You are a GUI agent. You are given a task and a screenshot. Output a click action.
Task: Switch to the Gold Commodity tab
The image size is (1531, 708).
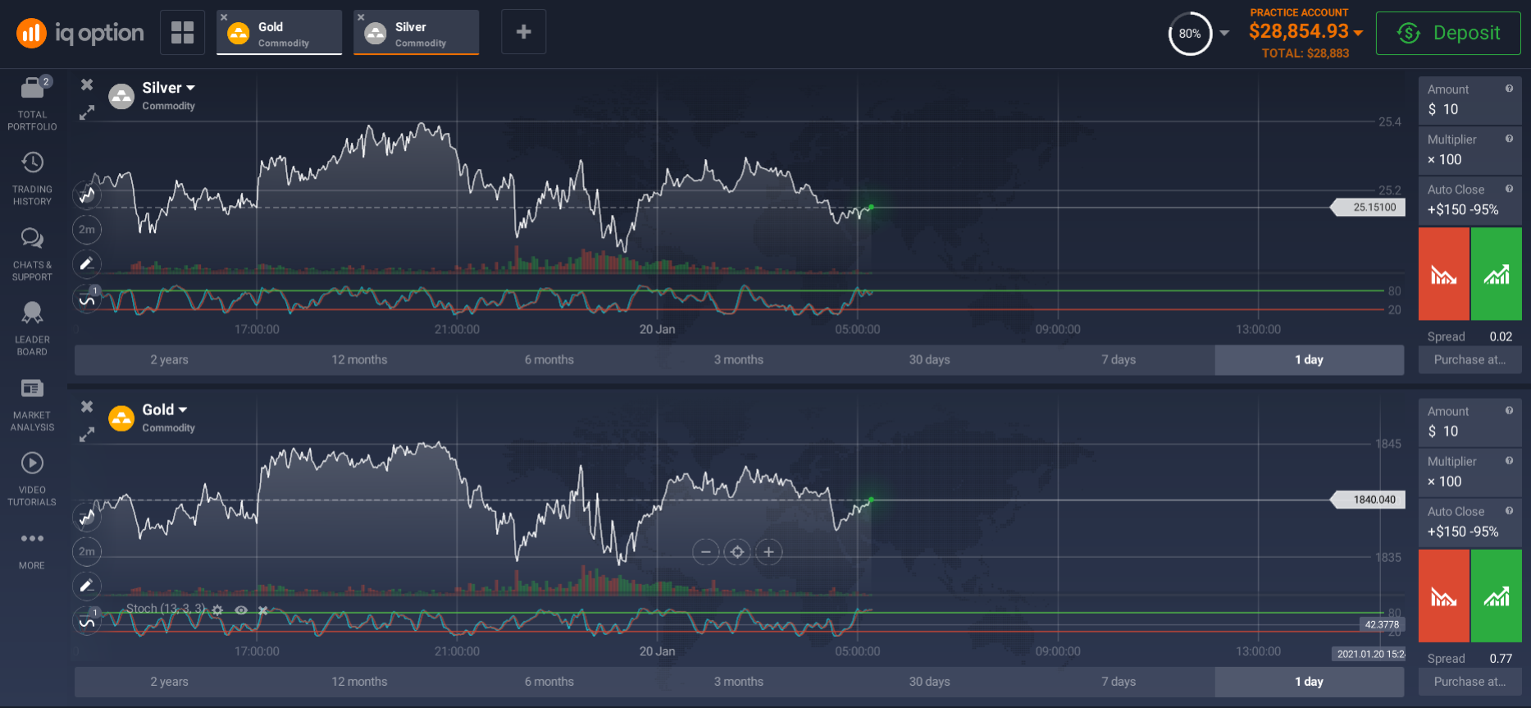[280, 33]
